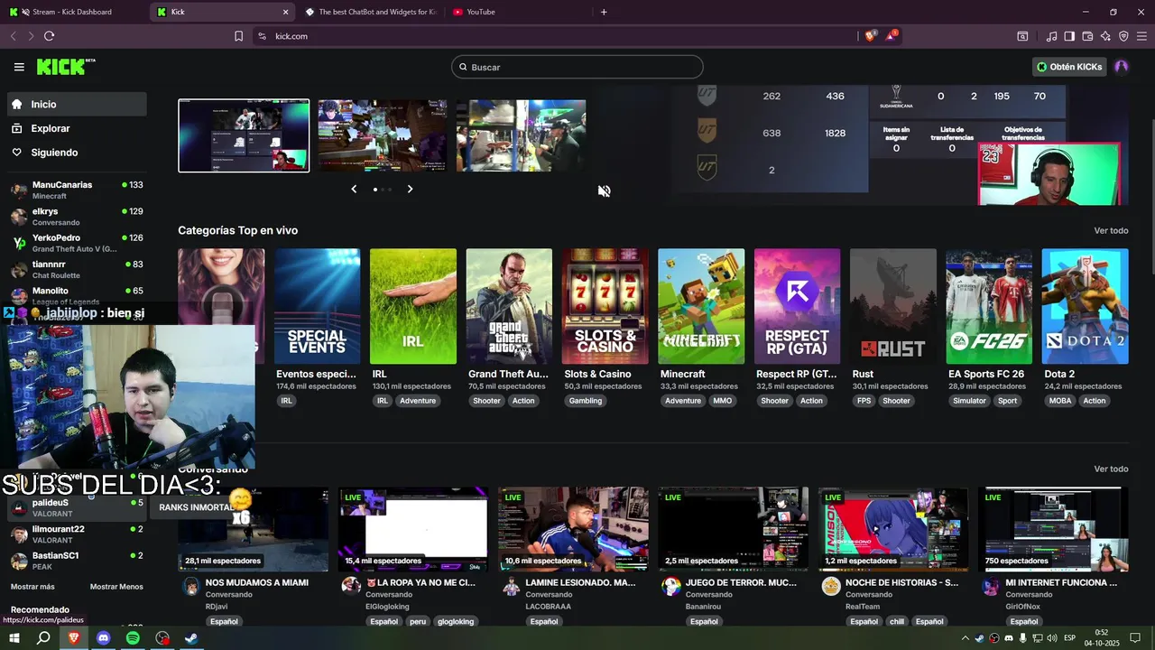This screenshot has width=1155, height=650.
Task: Click Ver todo for top categories
Action: pyautogui.click(x=1111, y=231)
